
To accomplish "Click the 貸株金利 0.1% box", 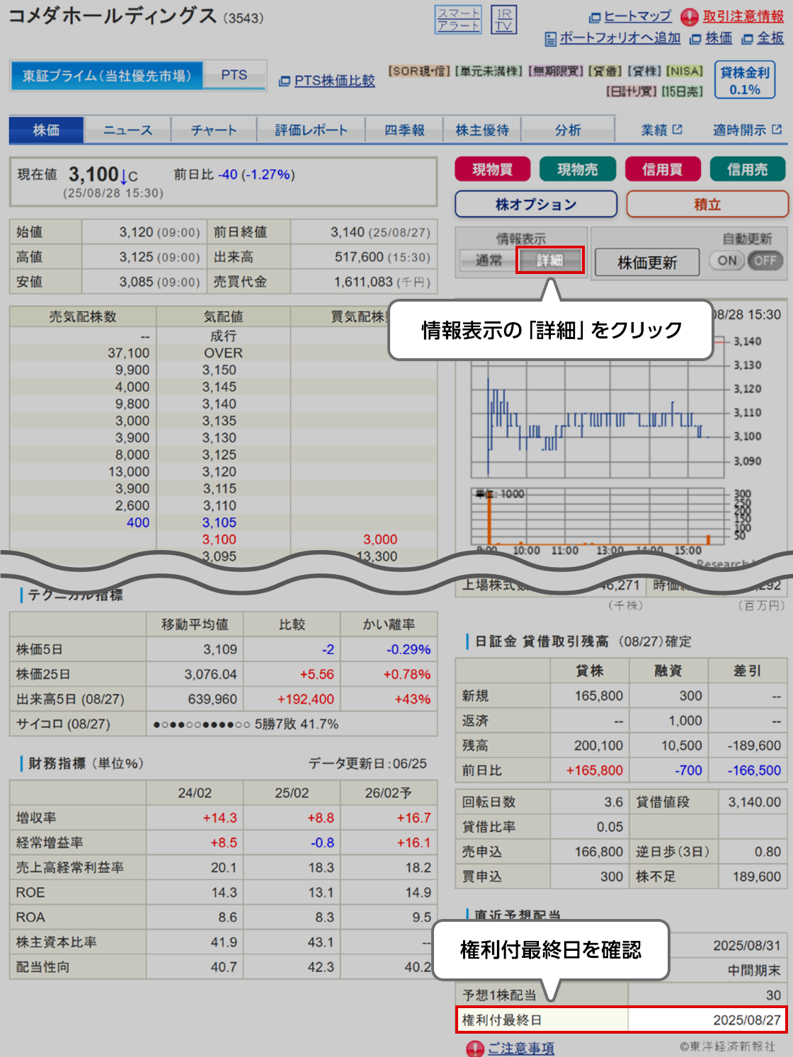I will pos(745,80).
